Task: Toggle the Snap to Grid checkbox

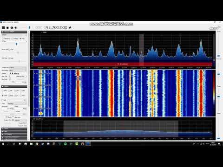Action: tap(13, 120)
